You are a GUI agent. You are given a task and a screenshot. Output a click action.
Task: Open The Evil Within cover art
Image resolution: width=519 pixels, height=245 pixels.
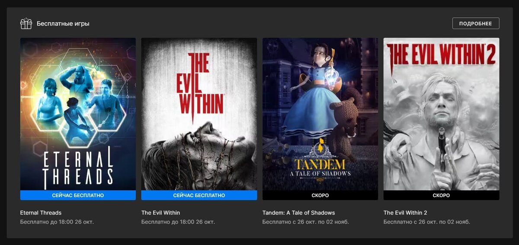[x=199, y=114]
